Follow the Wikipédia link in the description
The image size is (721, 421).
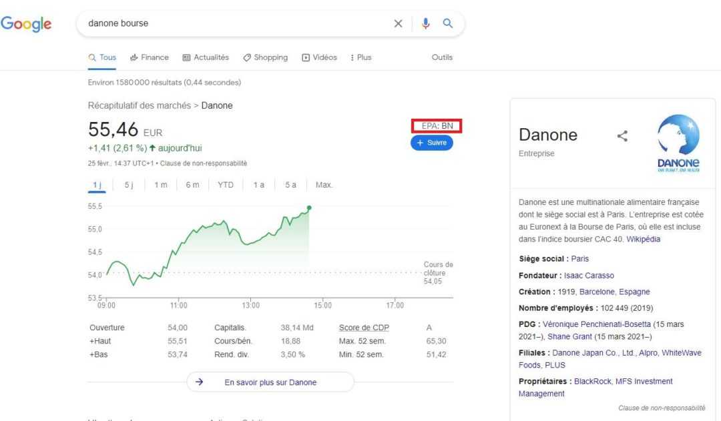click(x=643, y=239)
